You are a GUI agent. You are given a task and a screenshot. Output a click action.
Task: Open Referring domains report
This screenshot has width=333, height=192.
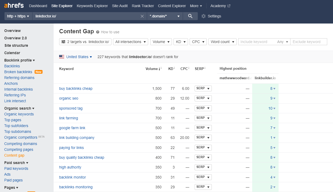(x=19, y=78)
